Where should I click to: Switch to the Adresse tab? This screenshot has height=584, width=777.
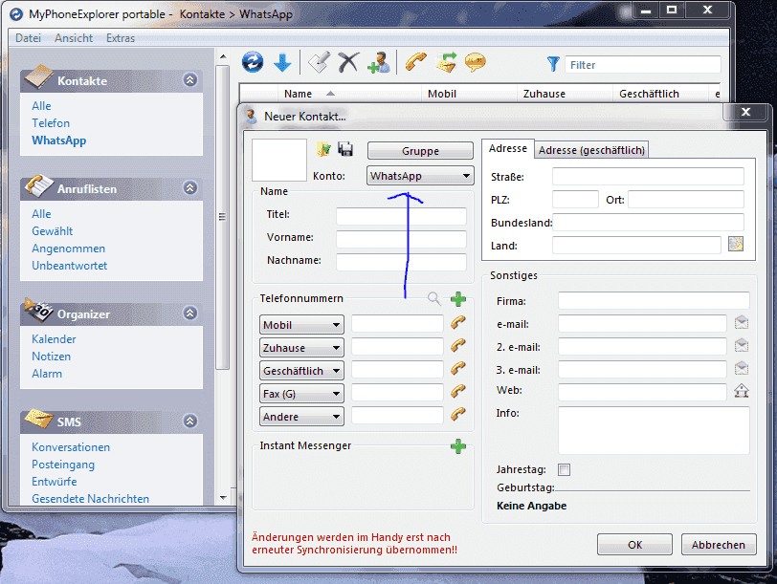[508, 148]
